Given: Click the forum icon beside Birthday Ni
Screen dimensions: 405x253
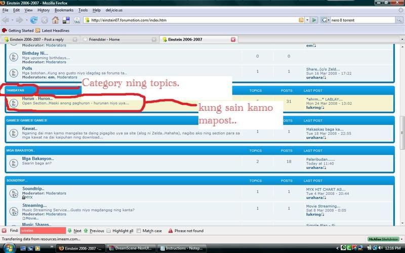Looking at the screenshot, I should pyautogui.click(x=14, y=57).
